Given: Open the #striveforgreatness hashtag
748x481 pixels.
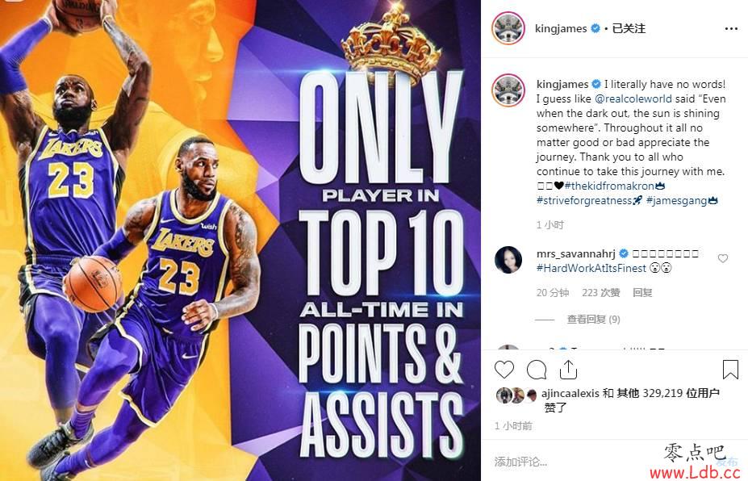Looking at the screenshot, I should [x=584, y=200].
